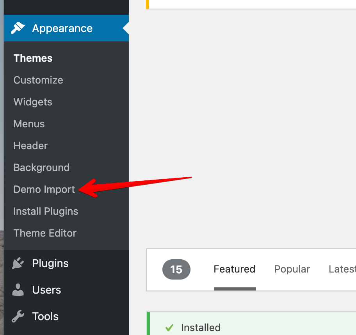Click the Tools wrench icon
Viewport: 356px width, 335px height.
point(18,316)
